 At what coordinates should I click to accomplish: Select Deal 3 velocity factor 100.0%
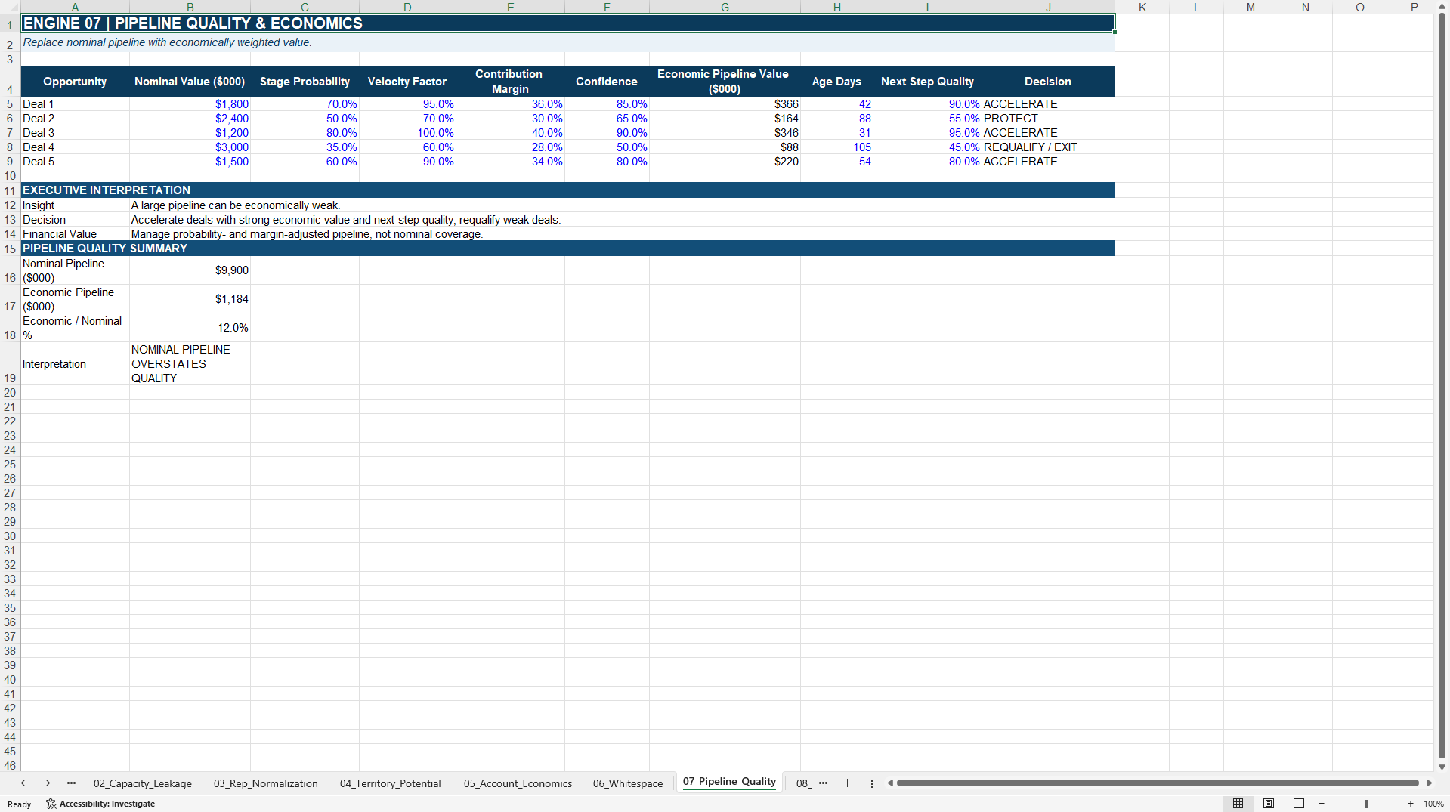coord(407,133)
